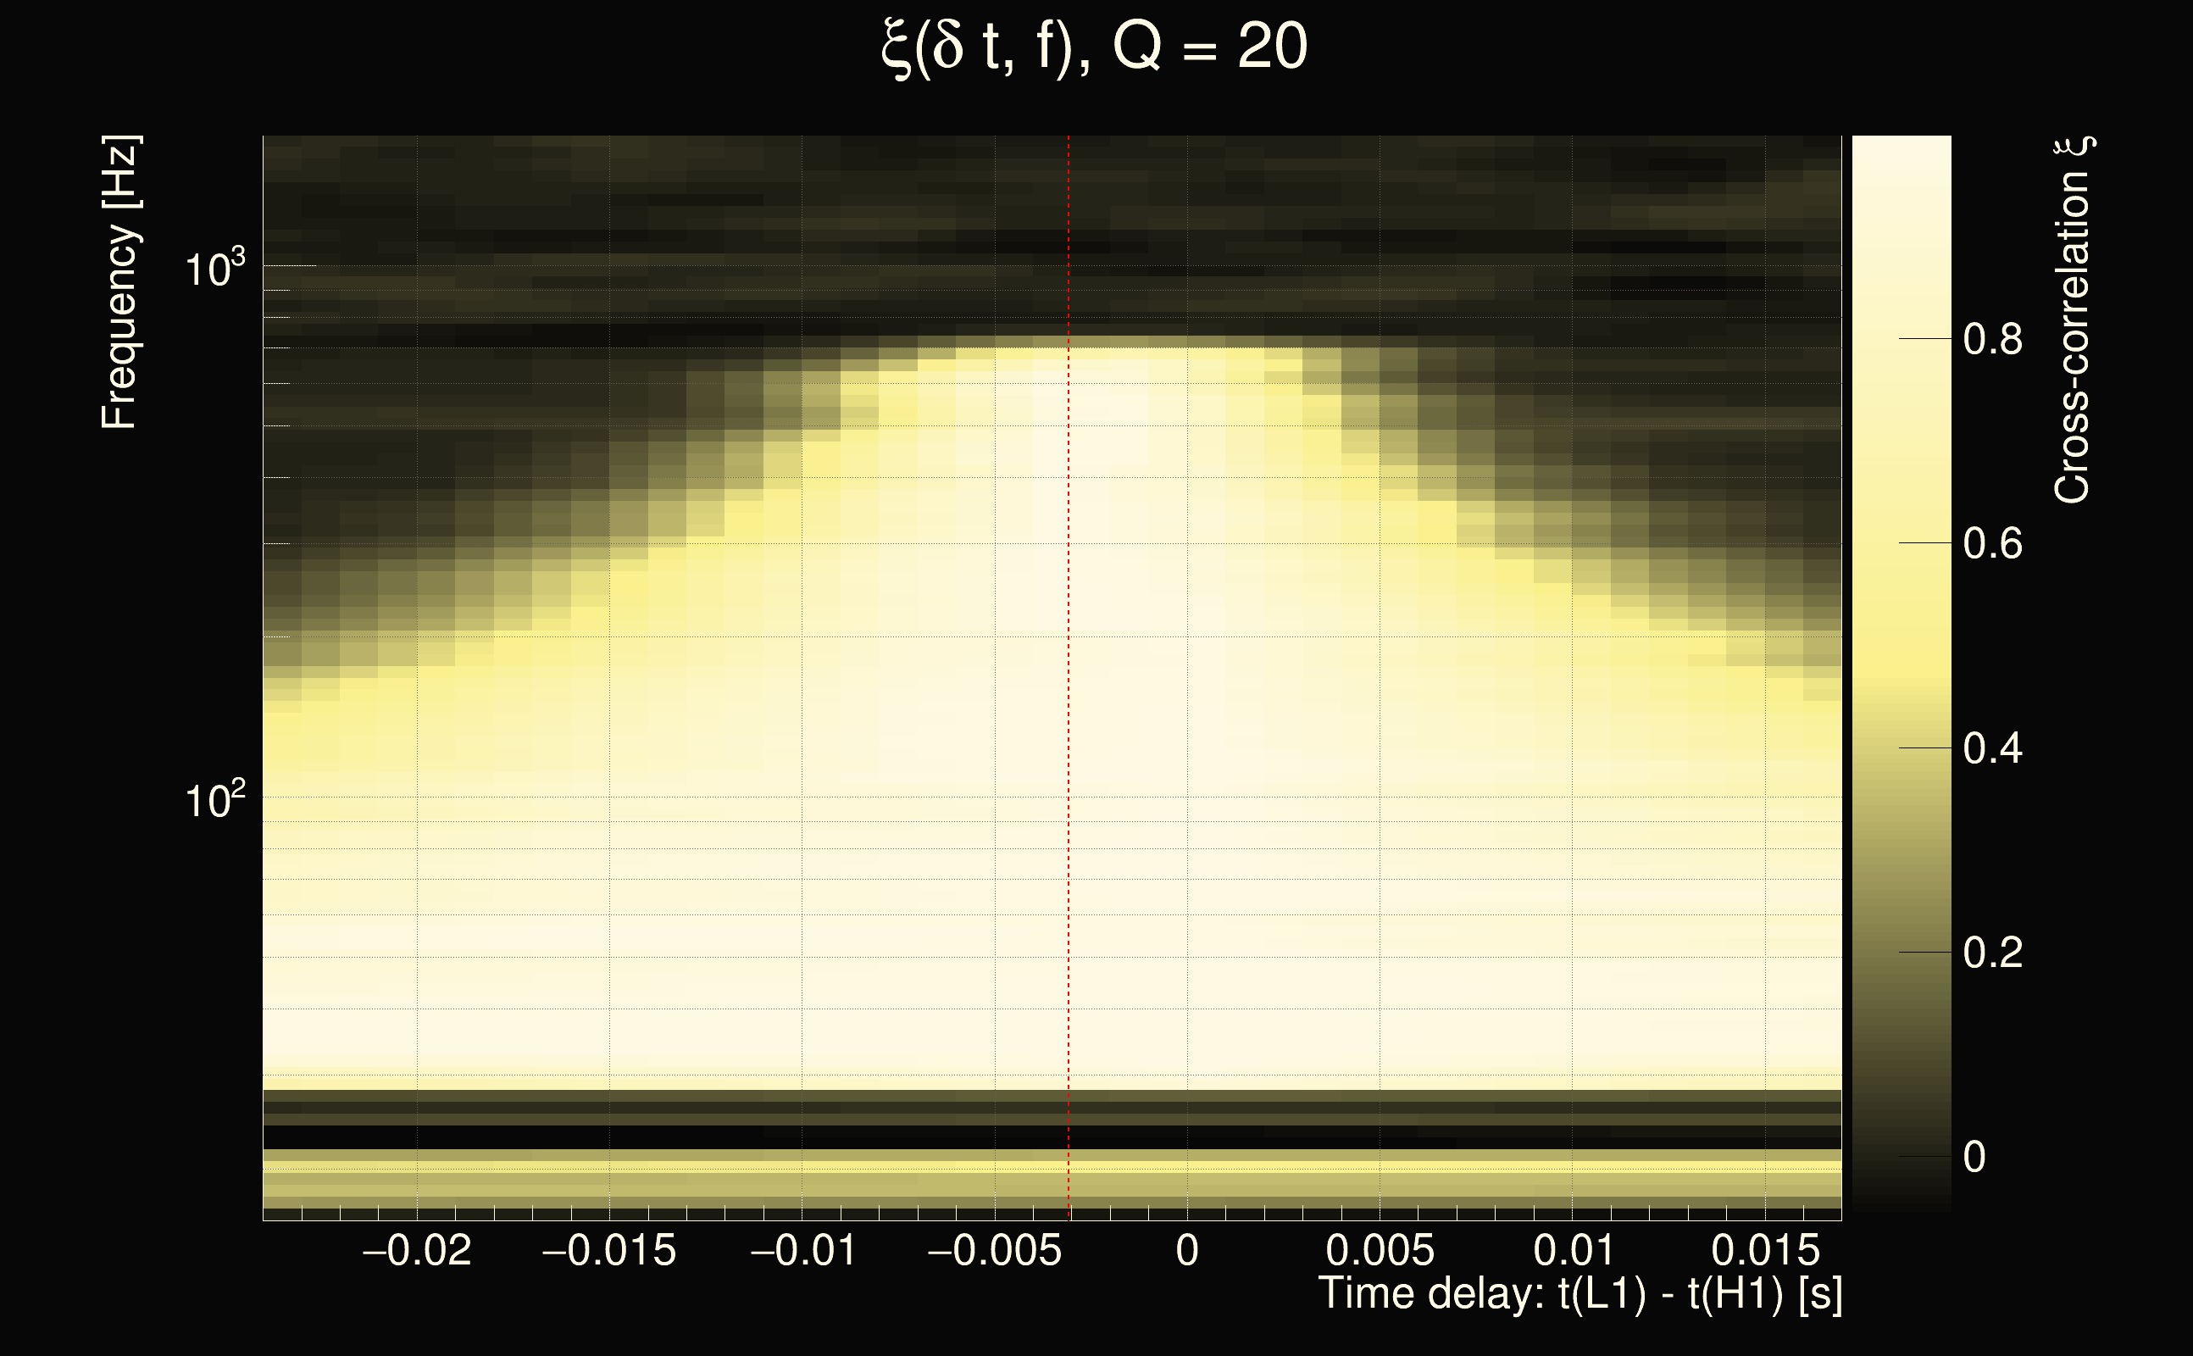2193x1356 pixels.
Task: Click the 0.4 label on the colorbar
Action: (1992, 748)
